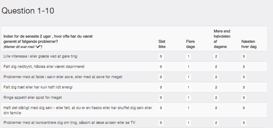Pick 3 for 'Ringe appetit eller spist for meget'
The width and height of the screenshot is (273, 128).
click(x=244, y=98)
